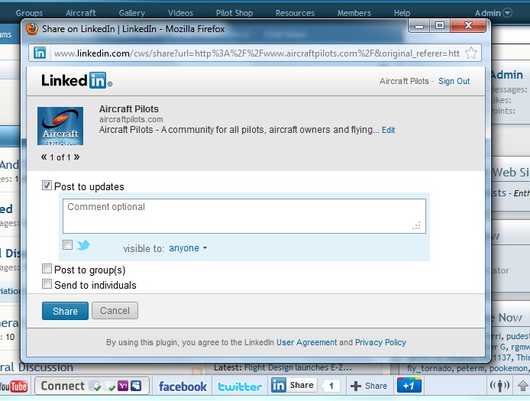Click the Comment optional text area
530x401 pixels.
(x=244, y=216)
